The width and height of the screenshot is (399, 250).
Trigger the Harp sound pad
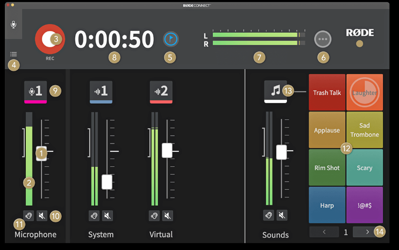point(327,205)
